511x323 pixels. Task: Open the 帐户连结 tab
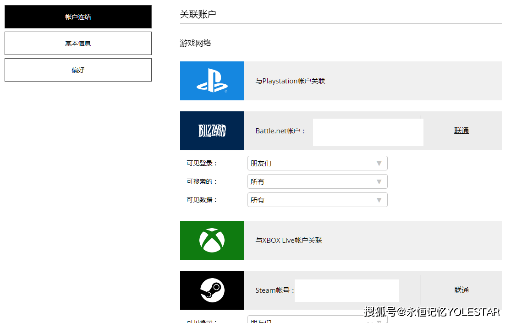tap(78, 16)
